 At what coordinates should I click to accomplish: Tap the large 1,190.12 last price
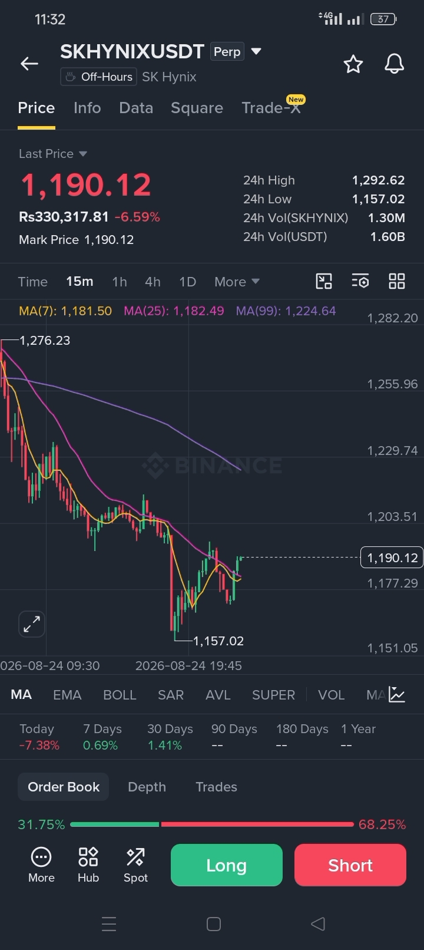click(x=86, y=185)
